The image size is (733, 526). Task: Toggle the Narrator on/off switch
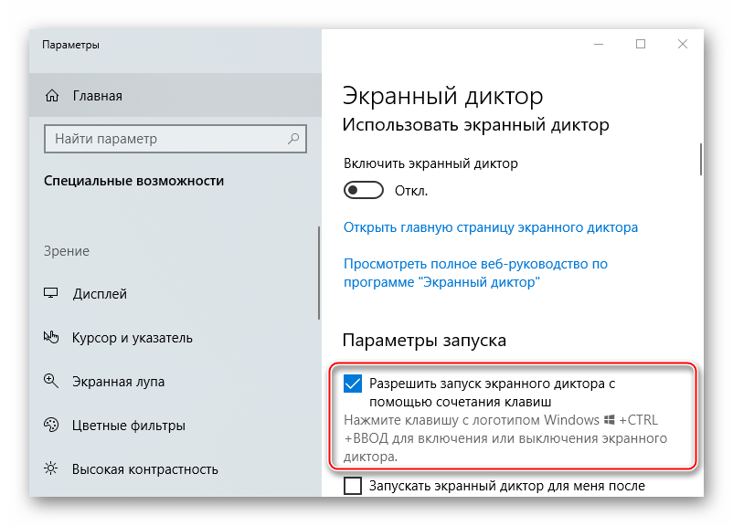(x=364, y=191)
